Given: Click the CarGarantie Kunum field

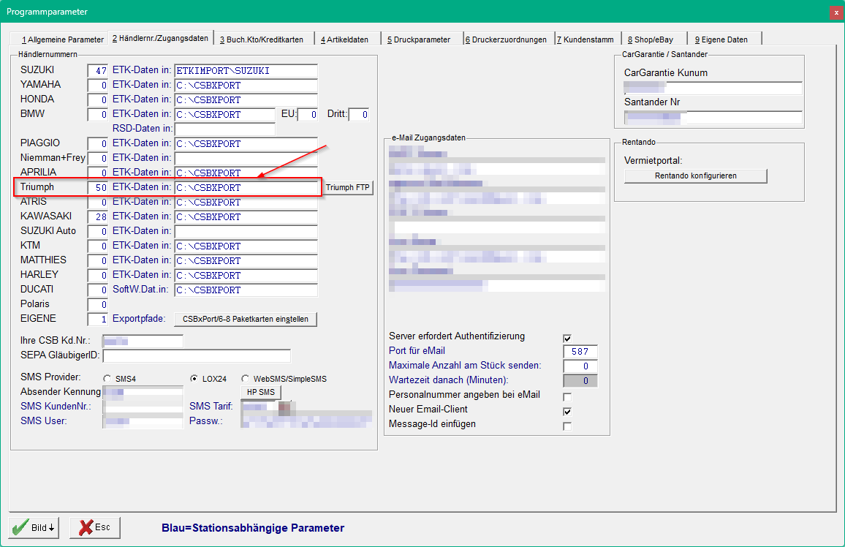Looking at the screenshot, I should coord(713,88).
